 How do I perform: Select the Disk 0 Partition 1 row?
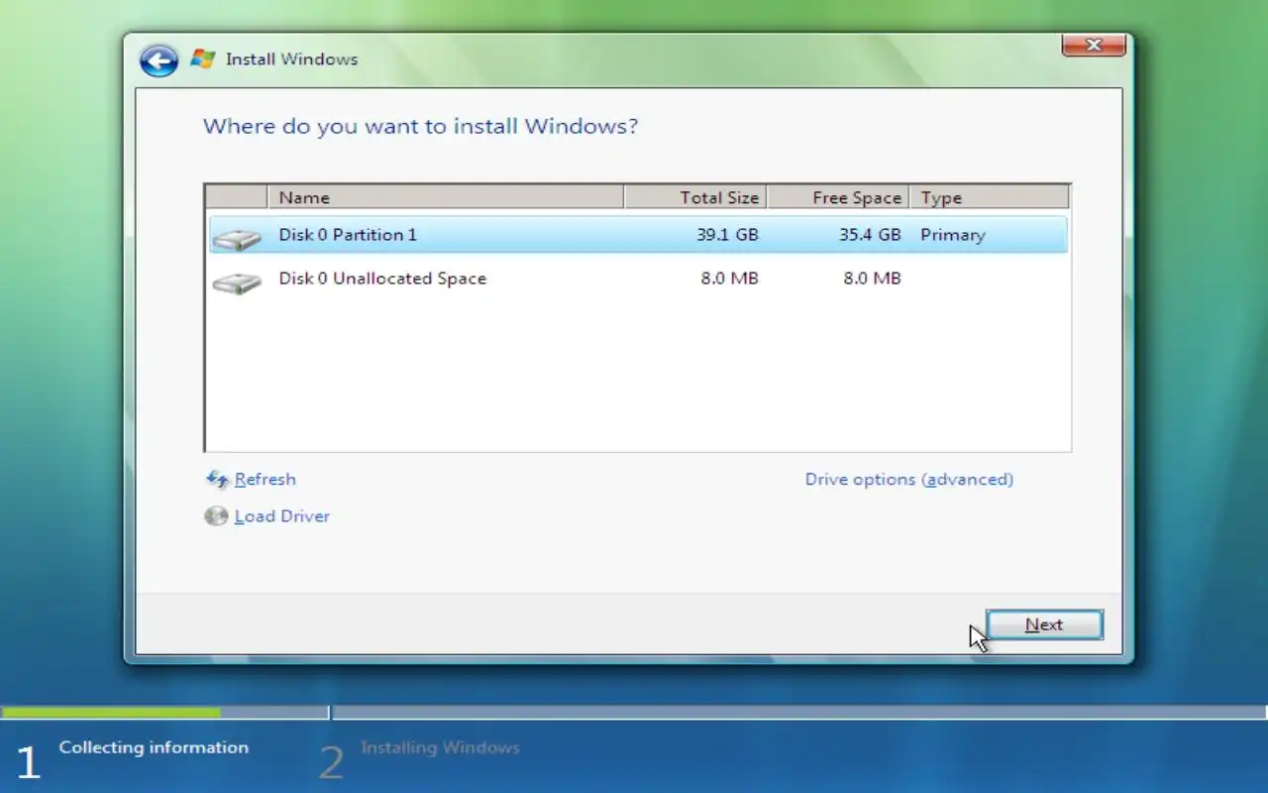point(638,235)
